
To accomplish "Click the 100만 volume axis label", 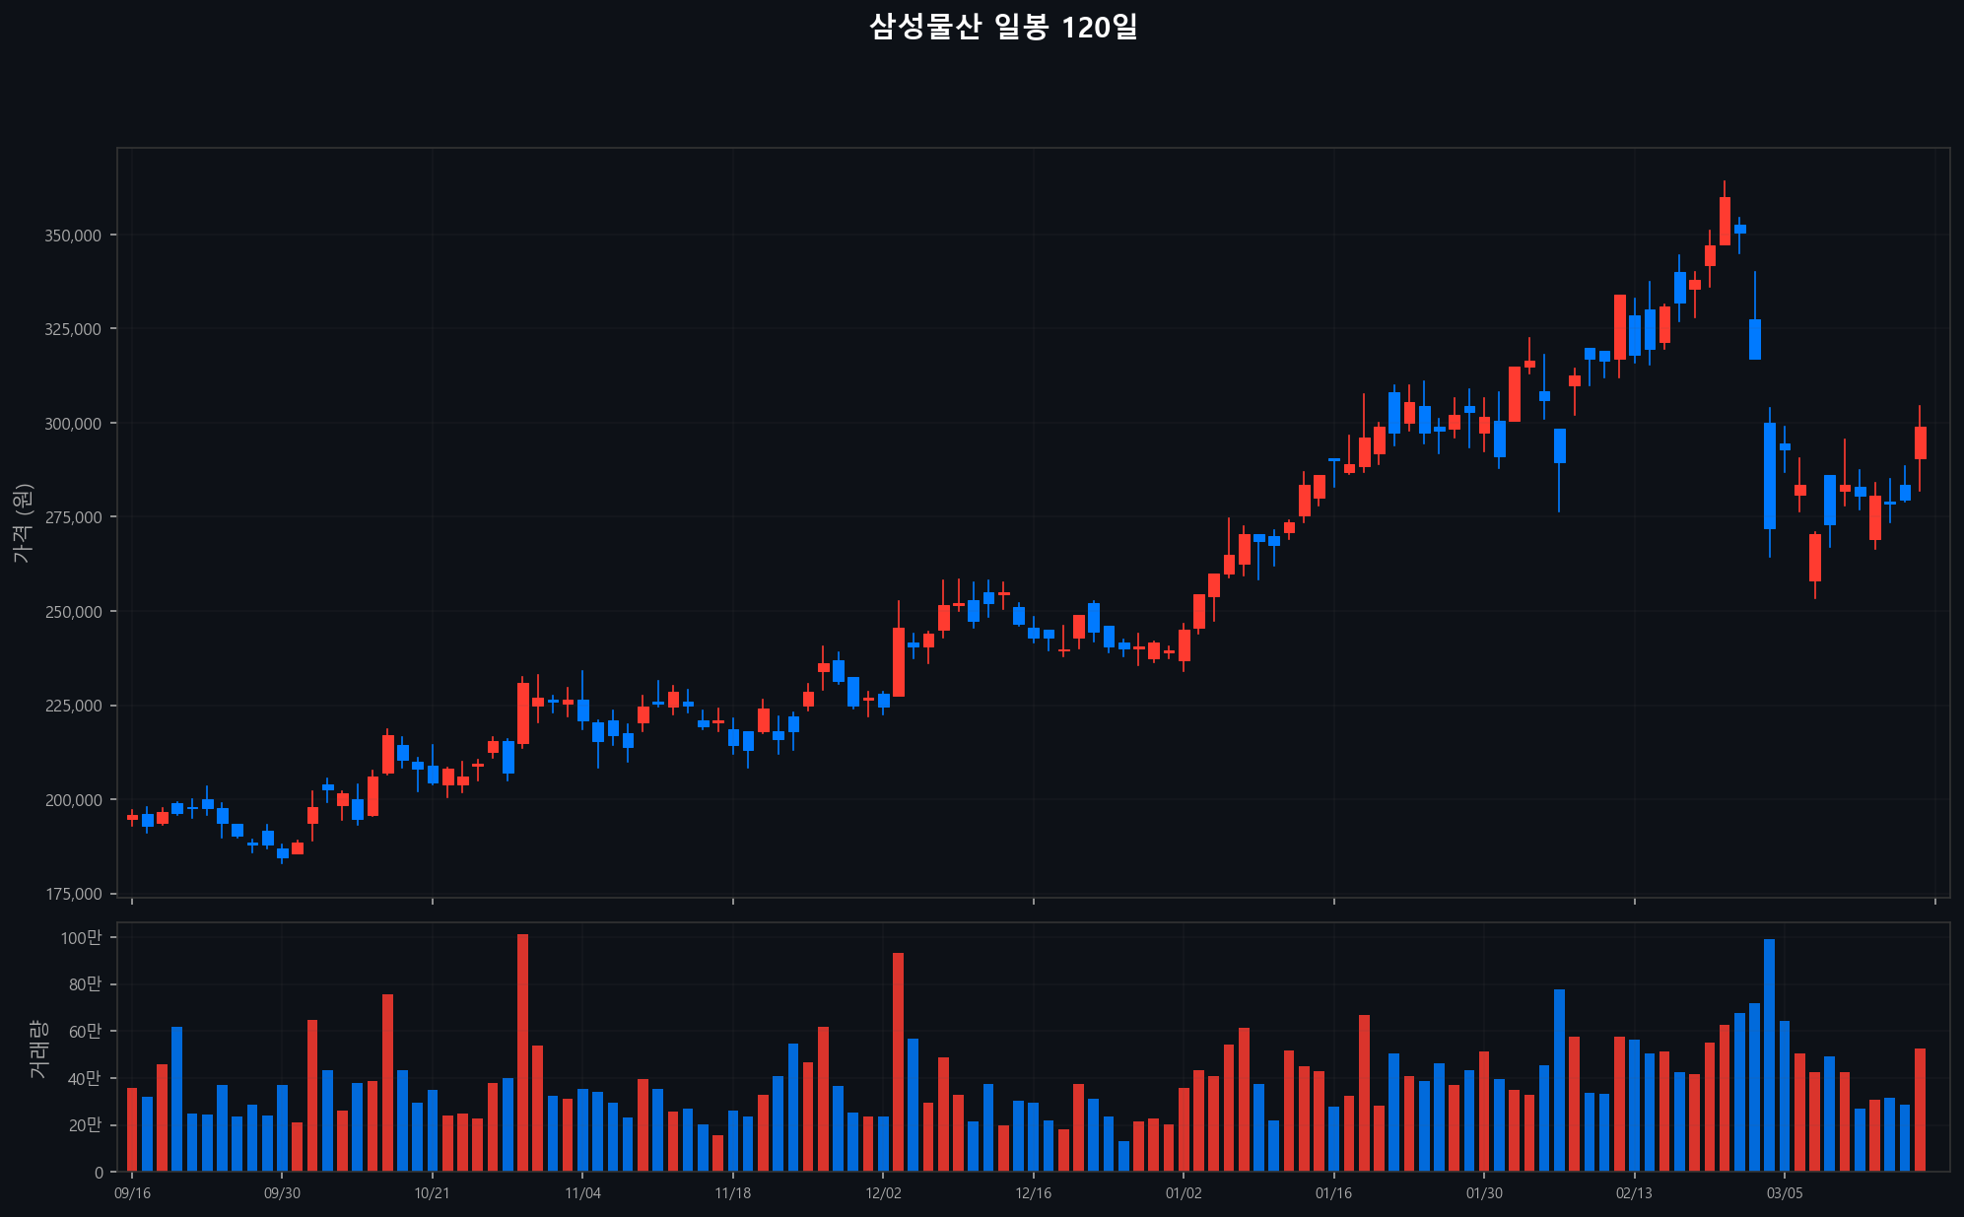I will coord(81,938).
